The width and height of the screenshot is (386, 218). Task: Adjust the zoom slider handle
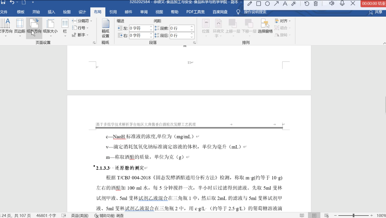tap(354, 215)
